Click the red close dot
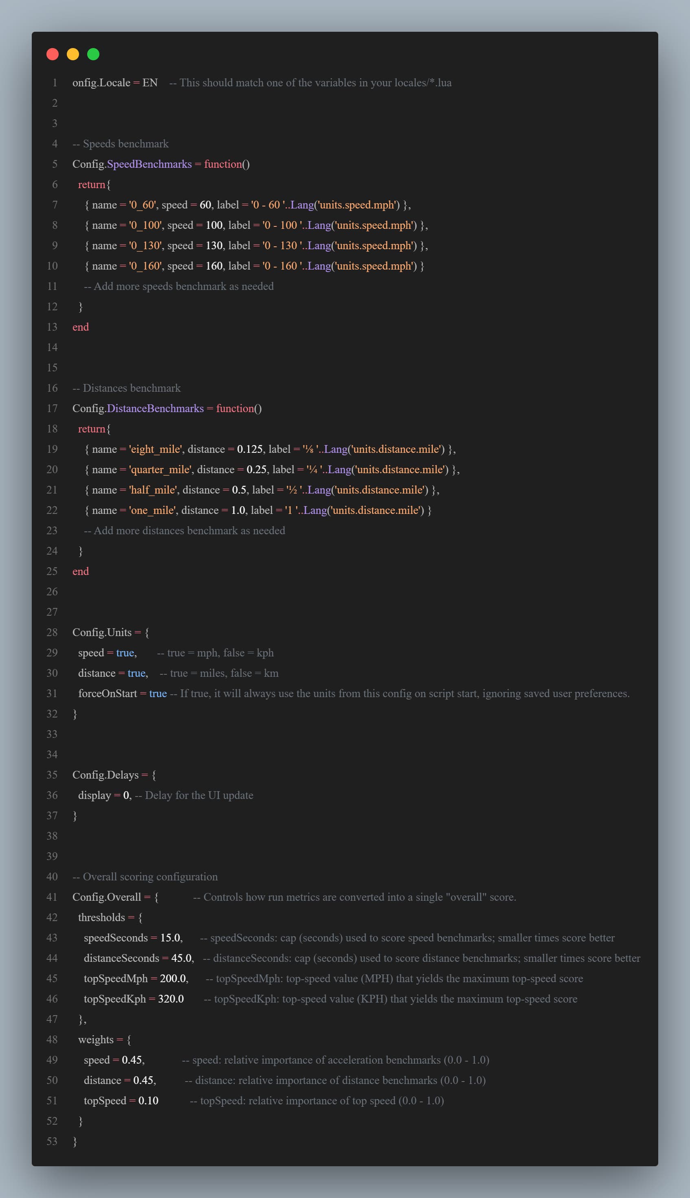The width and height of the screenshot is (690, 1198). point(53,55)
